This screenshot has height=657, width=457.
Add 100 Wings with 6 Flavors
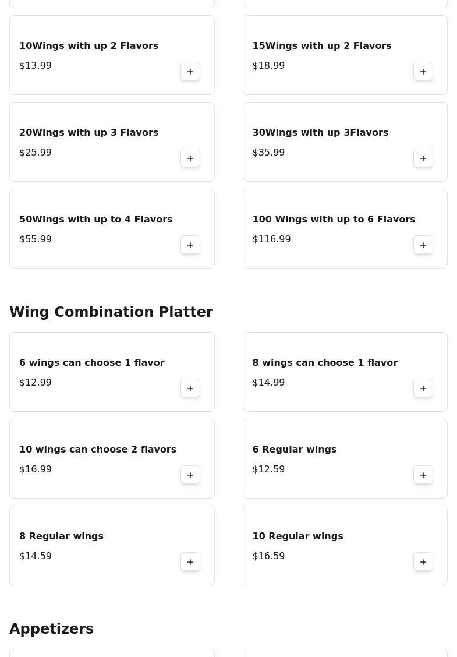423,245
